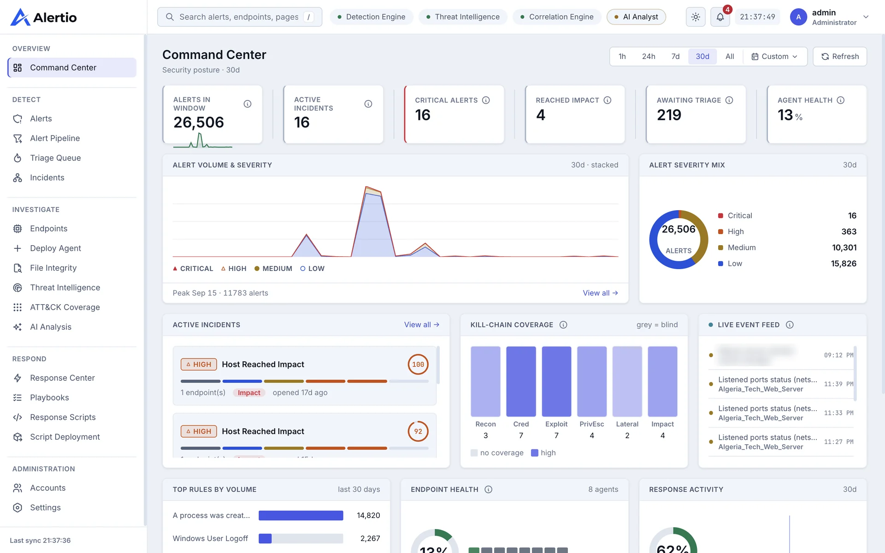The image size is (885, 553).
Task: Click View all under alert volume chart
Action: pyautogui.click(x=600, y=293)
